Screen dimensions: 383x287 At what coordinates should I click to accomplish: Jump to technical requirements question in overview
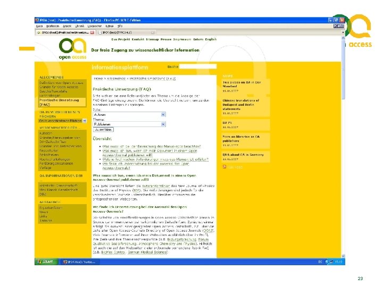[155, 159]
